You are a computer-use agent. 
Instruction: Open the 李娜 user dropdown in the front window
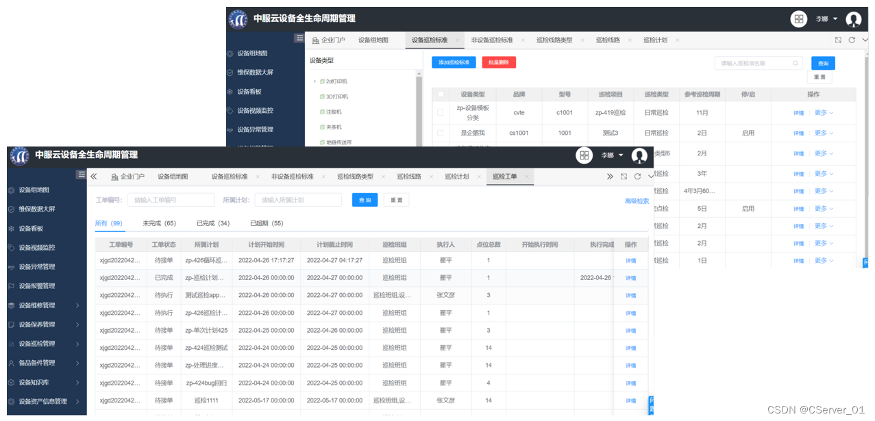612,155
